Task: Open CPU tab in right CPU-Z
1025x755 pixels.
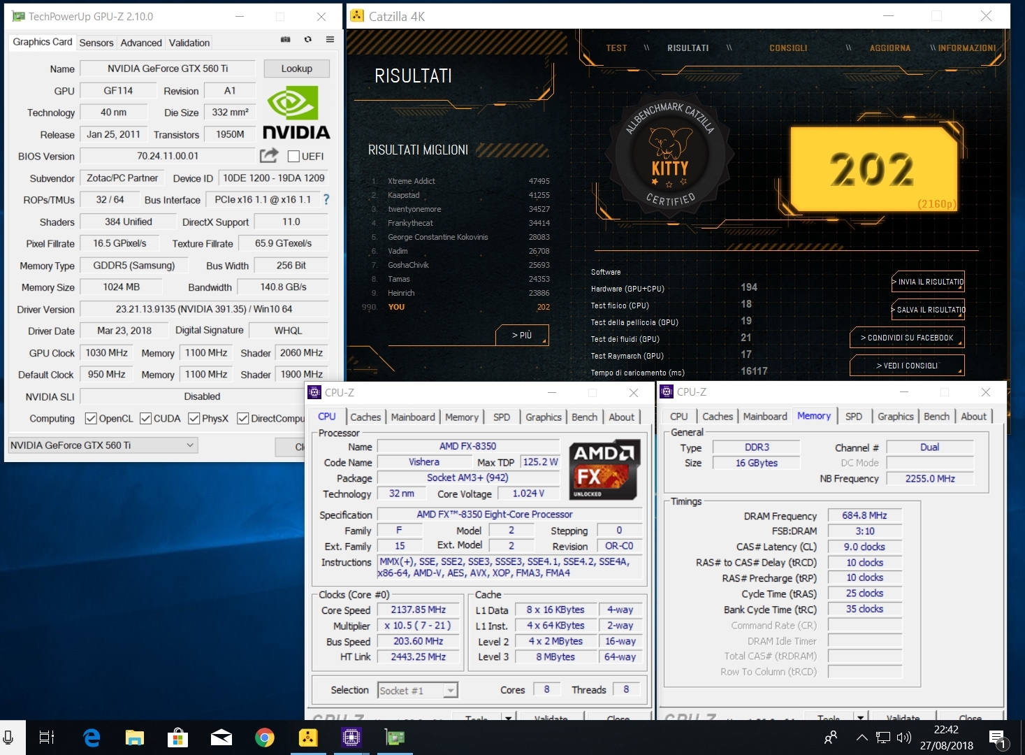Action: coord(678,416)
